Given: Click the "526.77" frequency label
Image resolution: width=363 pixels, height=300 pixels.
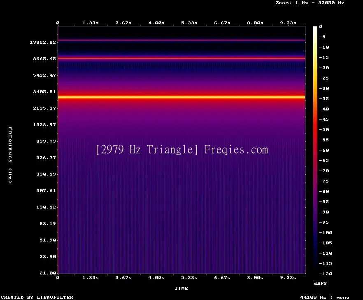Looking at the screenshot, I should [46, 157].
